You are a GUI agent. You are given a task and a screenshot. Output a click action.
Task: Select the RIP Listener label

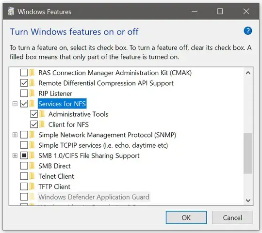(55, 93)
